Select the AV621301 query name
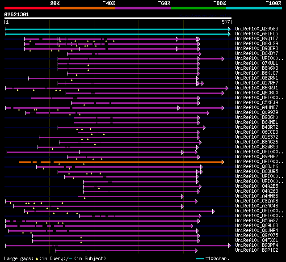The height and width of the screenshot is (262, 286). point(17,14)
